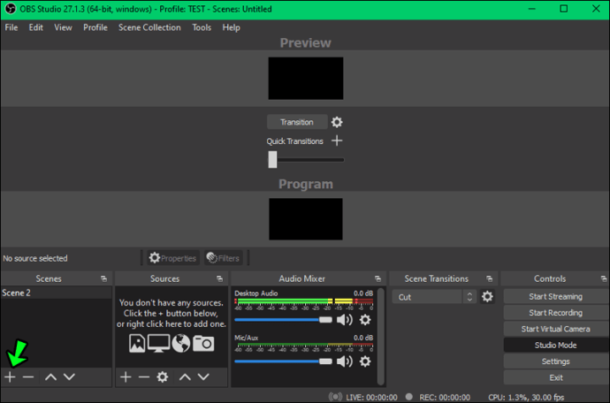Click Start Streaming
The image size is (610, 403).
[555, 296]
